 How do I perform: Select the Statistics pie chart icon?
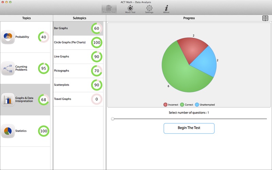pos(7,131)
